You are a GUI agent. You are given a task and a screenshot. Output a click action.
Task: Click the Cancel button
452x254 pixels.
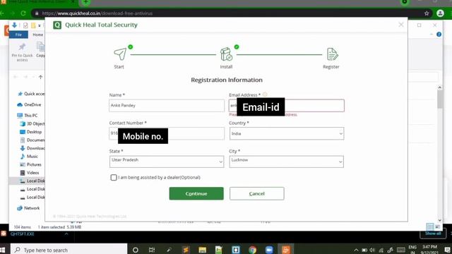click(x=257, y=193)
